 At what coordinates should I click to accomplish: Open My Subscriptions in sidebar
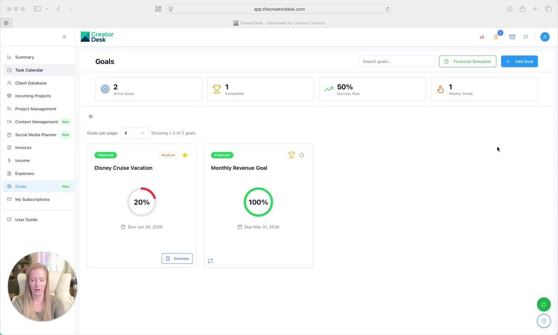point(38,199)
